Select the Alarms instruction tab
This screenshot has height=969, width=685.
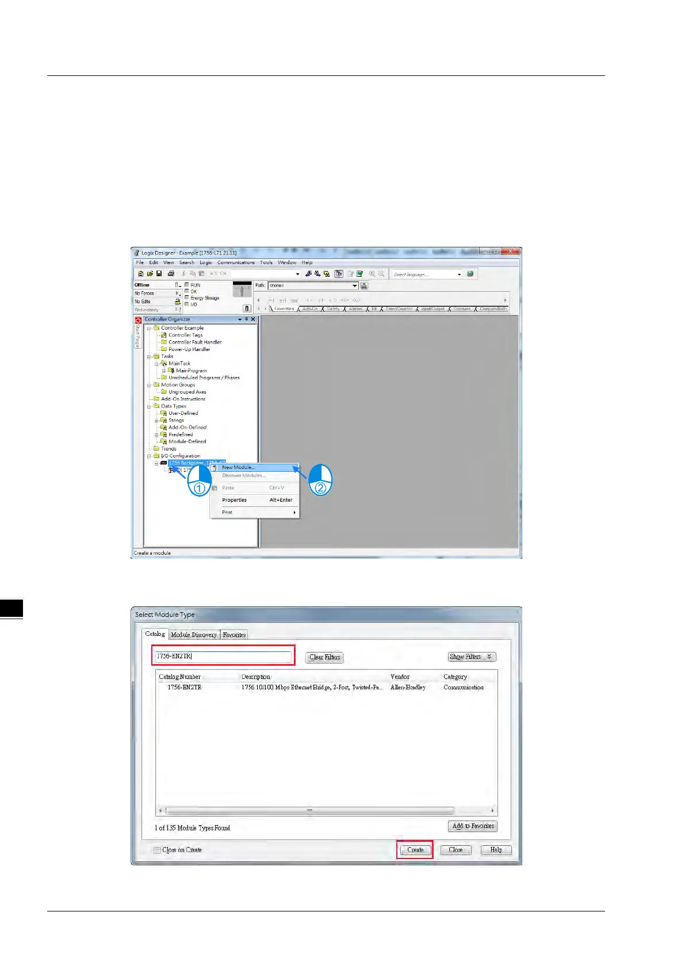(355, 309)
